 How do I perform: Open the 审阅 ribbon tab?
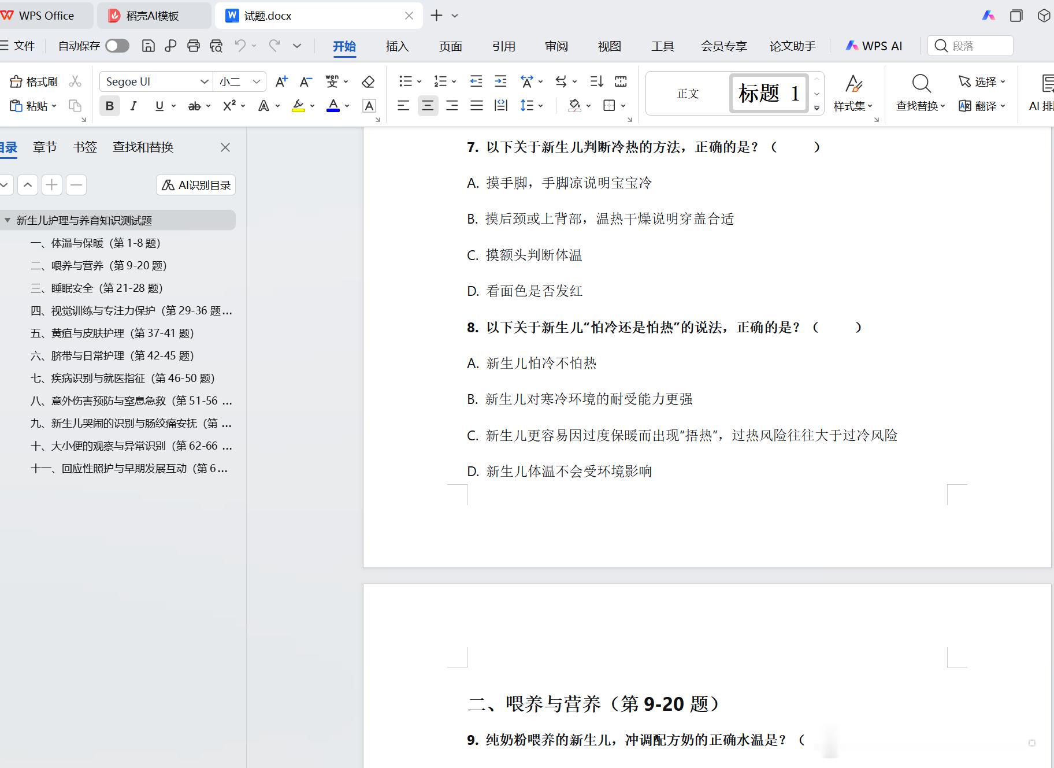[x=556, y=46]
